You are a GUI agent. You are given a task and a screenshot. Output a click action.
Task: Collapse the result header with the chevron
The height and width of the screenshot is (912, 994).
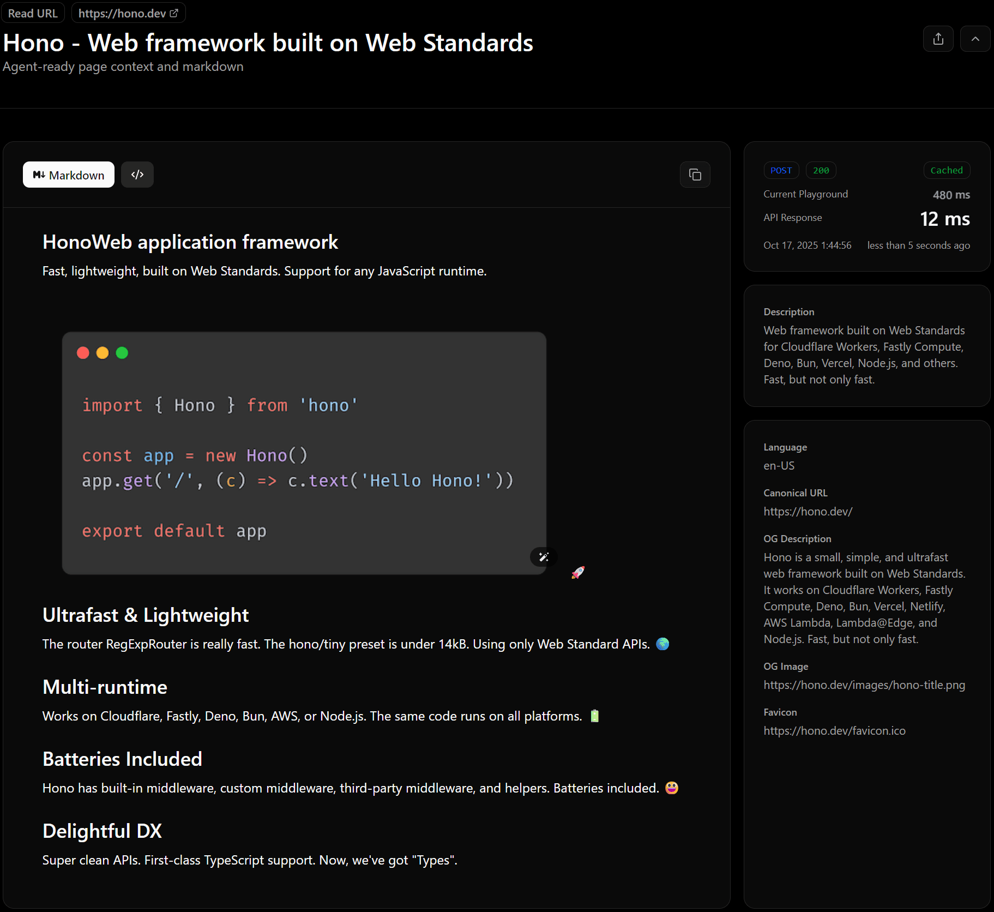(x=975, y=39)
